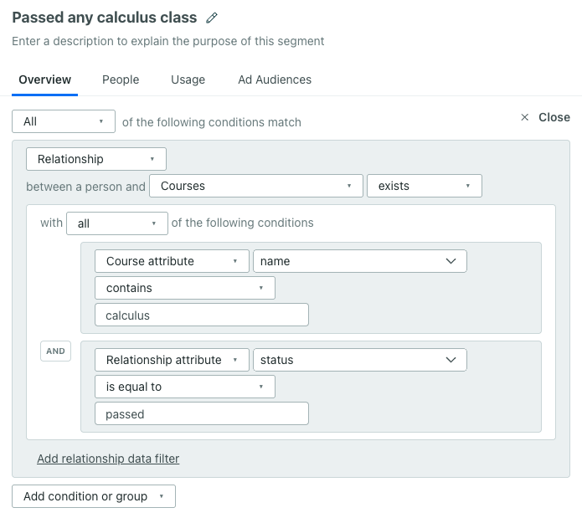Expand the status attribute selector
Viewport: 582px width, 518px height.
tap(359, 360)
